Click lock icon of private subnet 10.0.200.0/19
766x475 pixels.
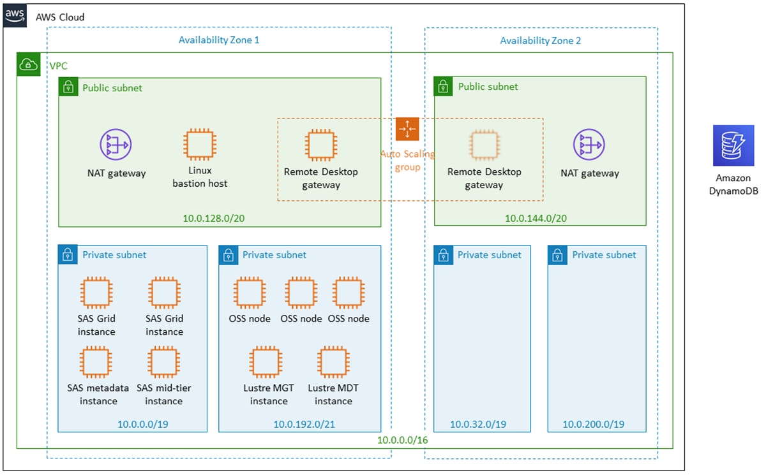click(x=557, y=255)
